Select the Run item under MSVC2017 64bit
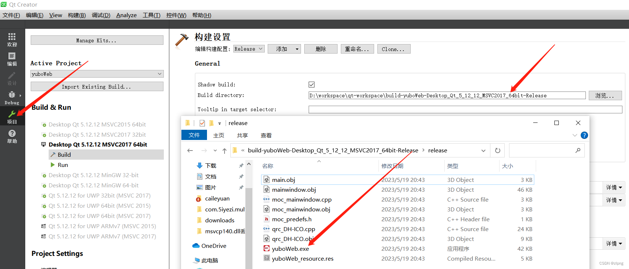Image resolution: width=629 pixels, height=269 pixels. tap(63, 165)
